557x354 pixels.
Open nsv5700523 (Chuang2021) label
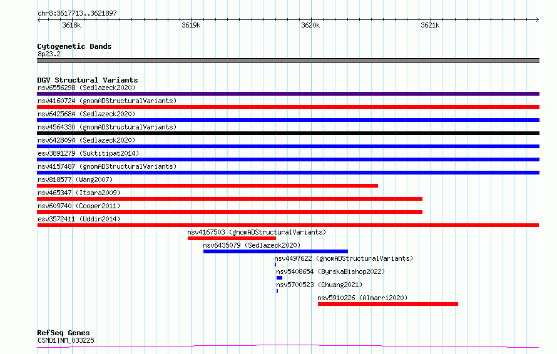(x=319, y=285)
